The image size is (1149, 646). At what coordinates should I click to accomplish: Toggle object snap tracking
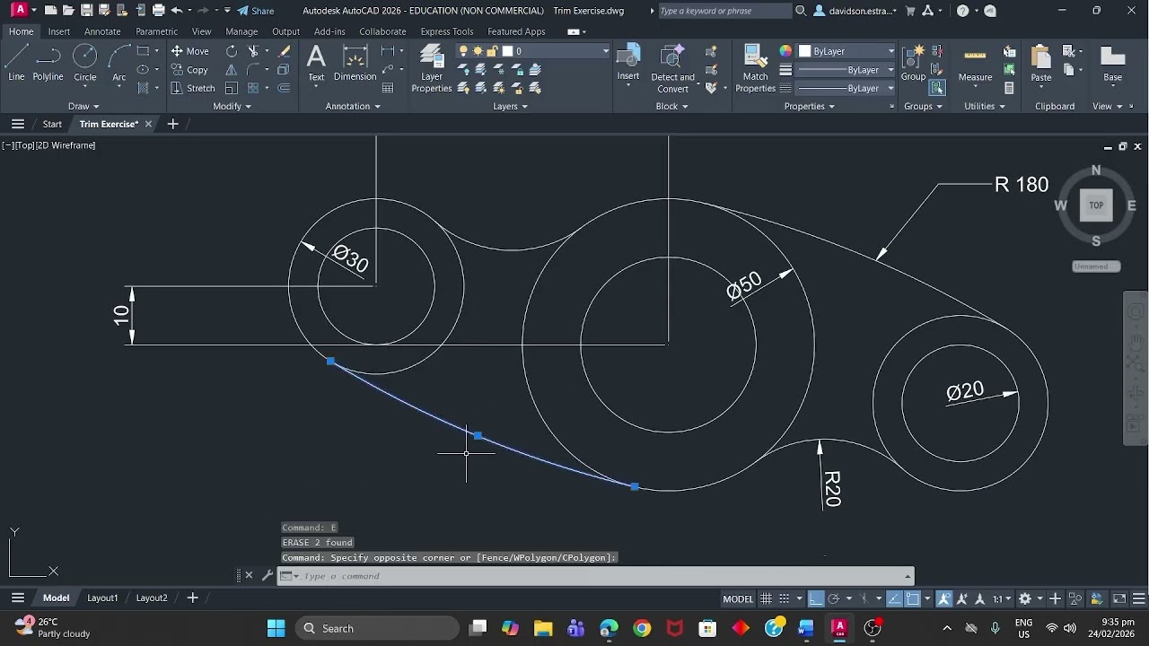tap(895, 598)
